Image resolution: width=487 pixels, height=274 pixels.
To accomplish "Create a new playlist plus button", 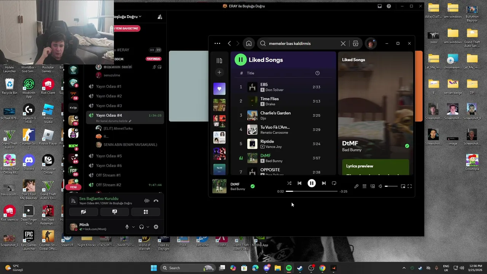I will (x=219, y=72).
